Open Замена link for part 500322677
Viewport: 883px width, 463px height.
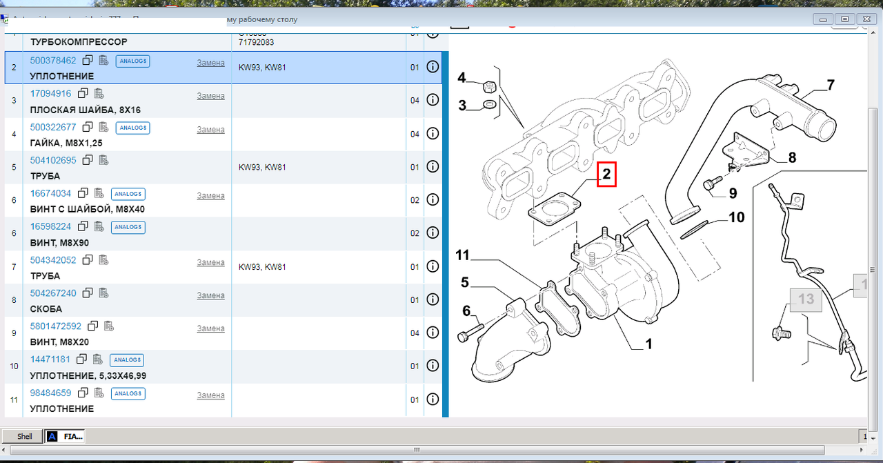(x=211, y=130)
